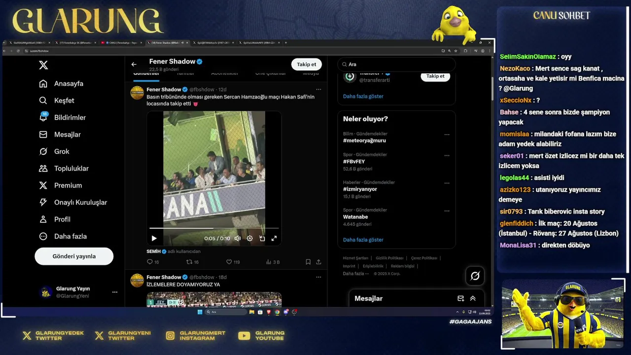
Task: Open video settings gear
Action: click(x=250, y=238)
